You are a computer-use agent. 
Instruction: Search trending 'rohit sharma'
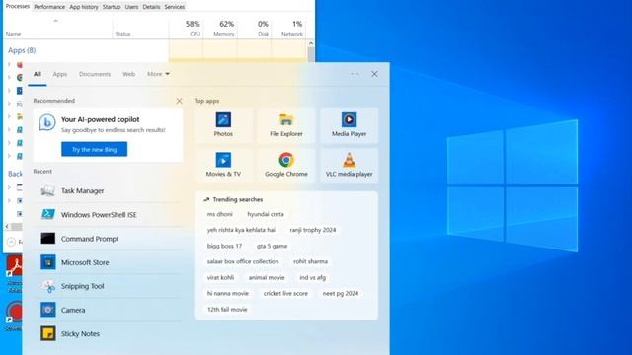click(310, 261)
